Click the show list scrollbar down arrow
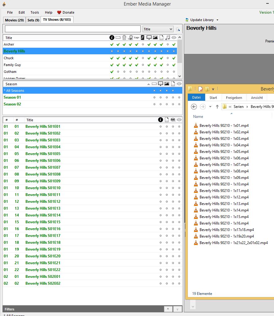Image resolution: width=274 pixels, height=316 pixels. coord(180,76)
